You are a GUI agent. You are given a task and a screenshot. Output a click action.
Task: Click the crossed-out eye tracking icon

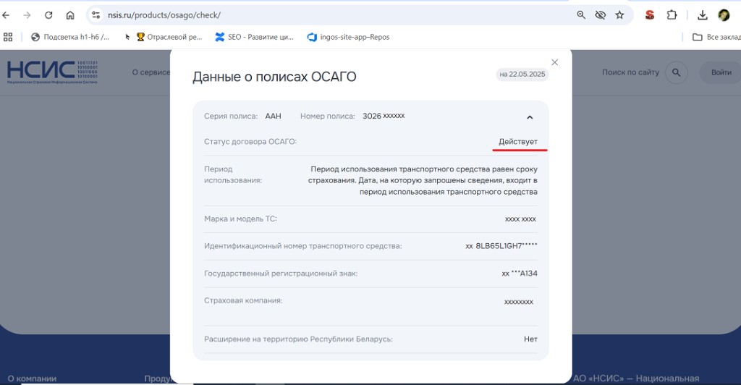point(600,15)
